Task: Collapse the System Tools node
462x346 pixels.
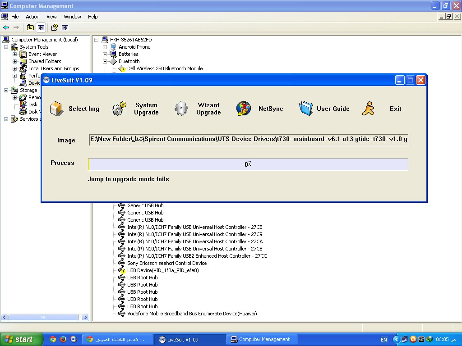Action: click(x=6, y=47)
